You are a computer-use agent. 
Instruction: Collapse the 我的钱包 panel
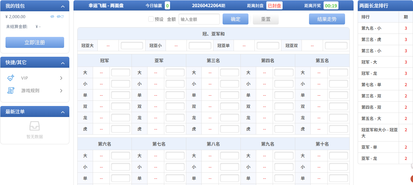(x=63, y=7)
